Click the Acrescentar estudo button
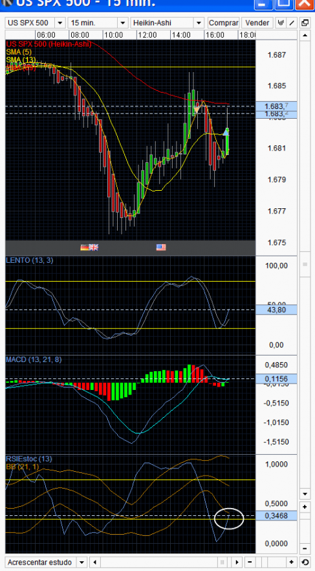 click(x=42, y=562)
